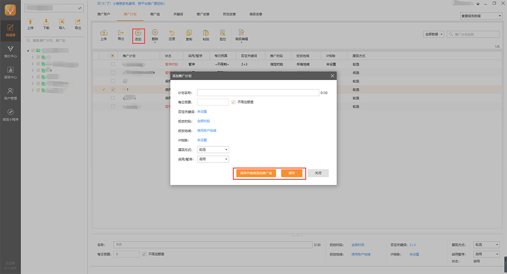The width and height of the screenshot is (507, 274).
Task: Open 报告中心 in the left sidebar
Action: pyautogui.click(x=10, y=73)
